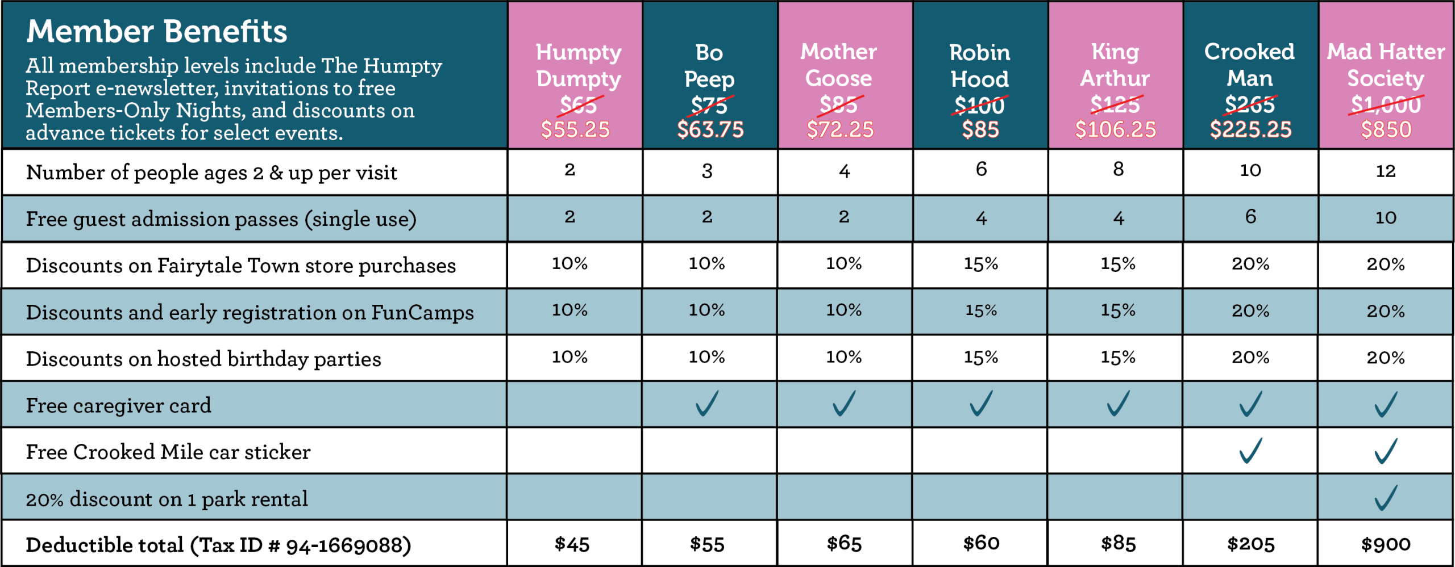1455x567 pixels.
Task: Click Crooked Man's Crooked Mile car sticker checkmark
Action: pos(1250,451)
